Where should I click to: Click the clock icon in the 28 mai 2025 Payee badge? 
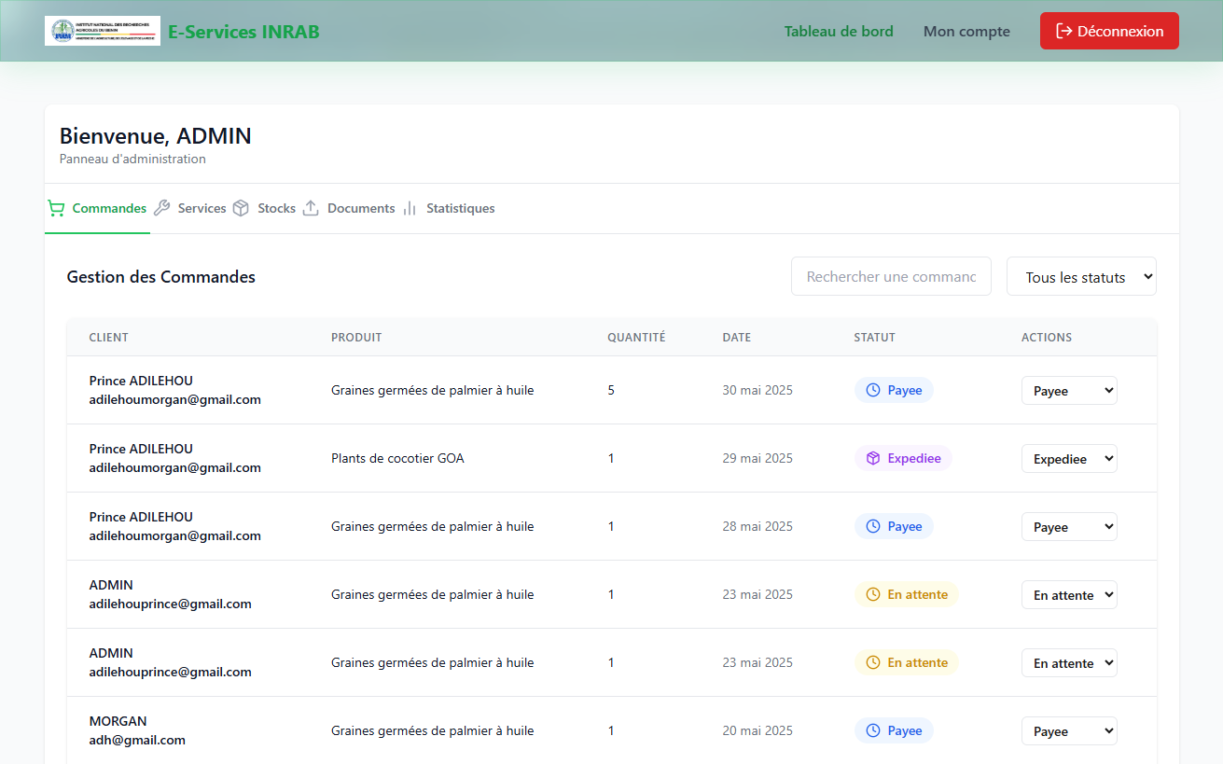click(873, 526)
